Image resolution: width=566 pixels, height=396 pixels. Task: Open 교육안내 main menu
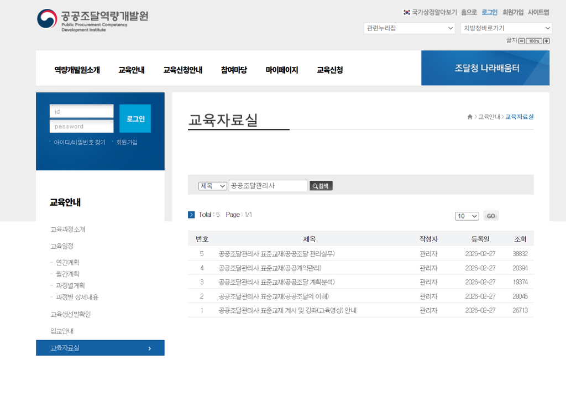(x=132, y=70)
